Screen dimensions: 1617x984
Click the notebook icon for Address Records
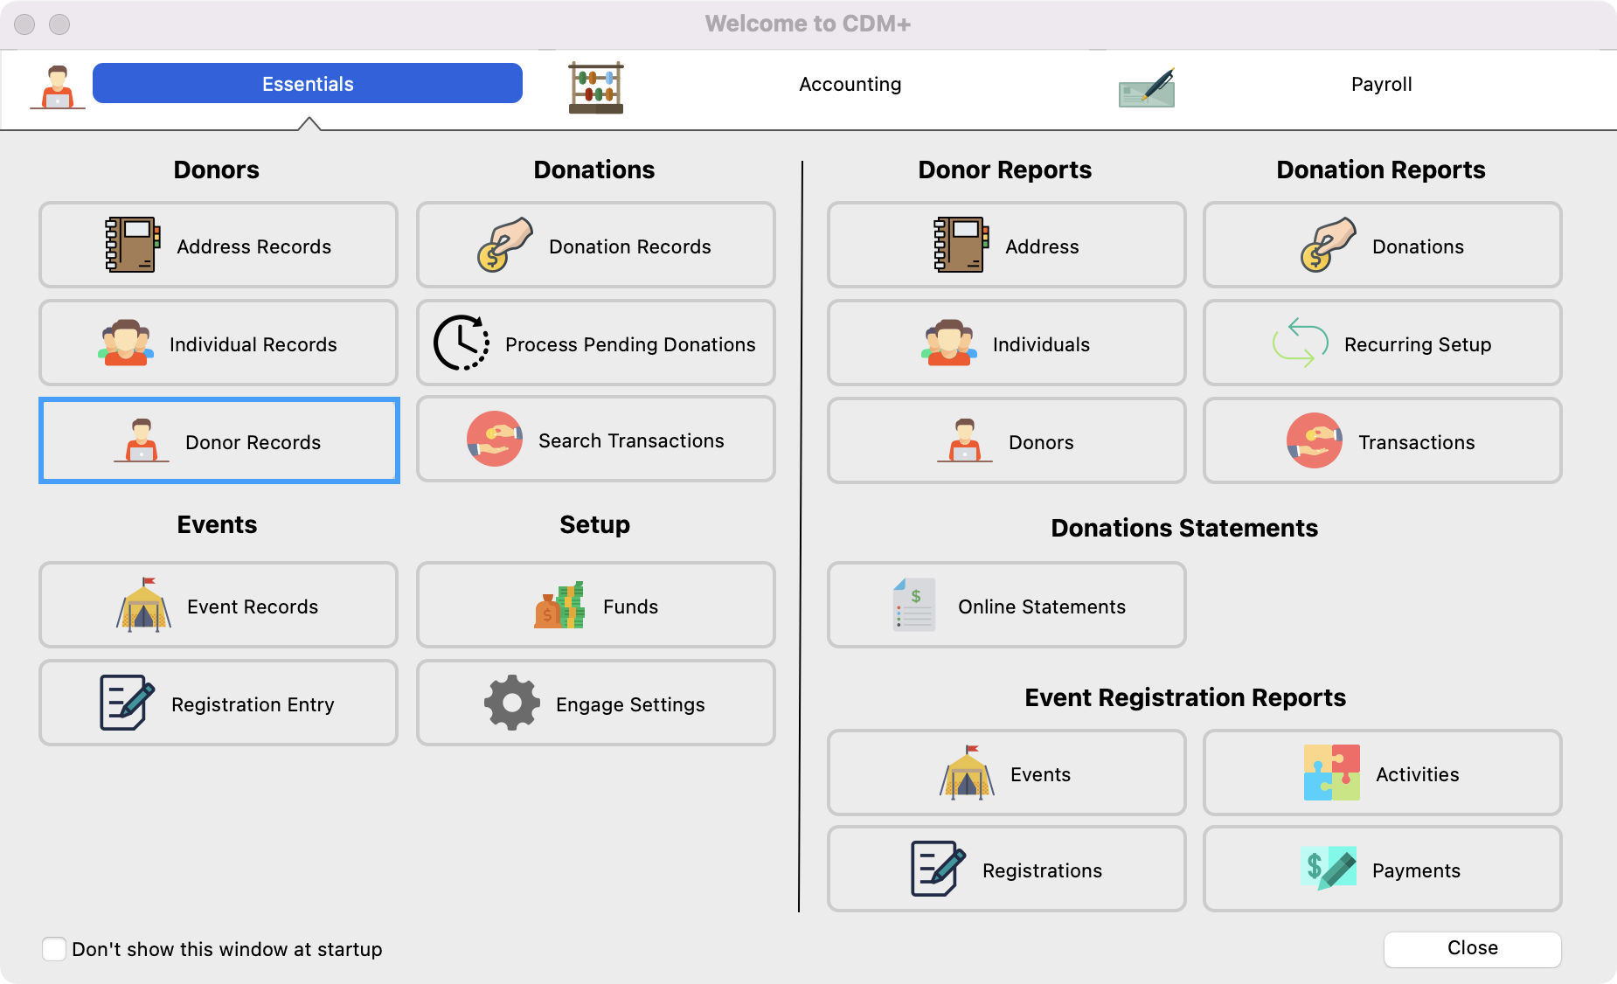click(x=133, y=245)
